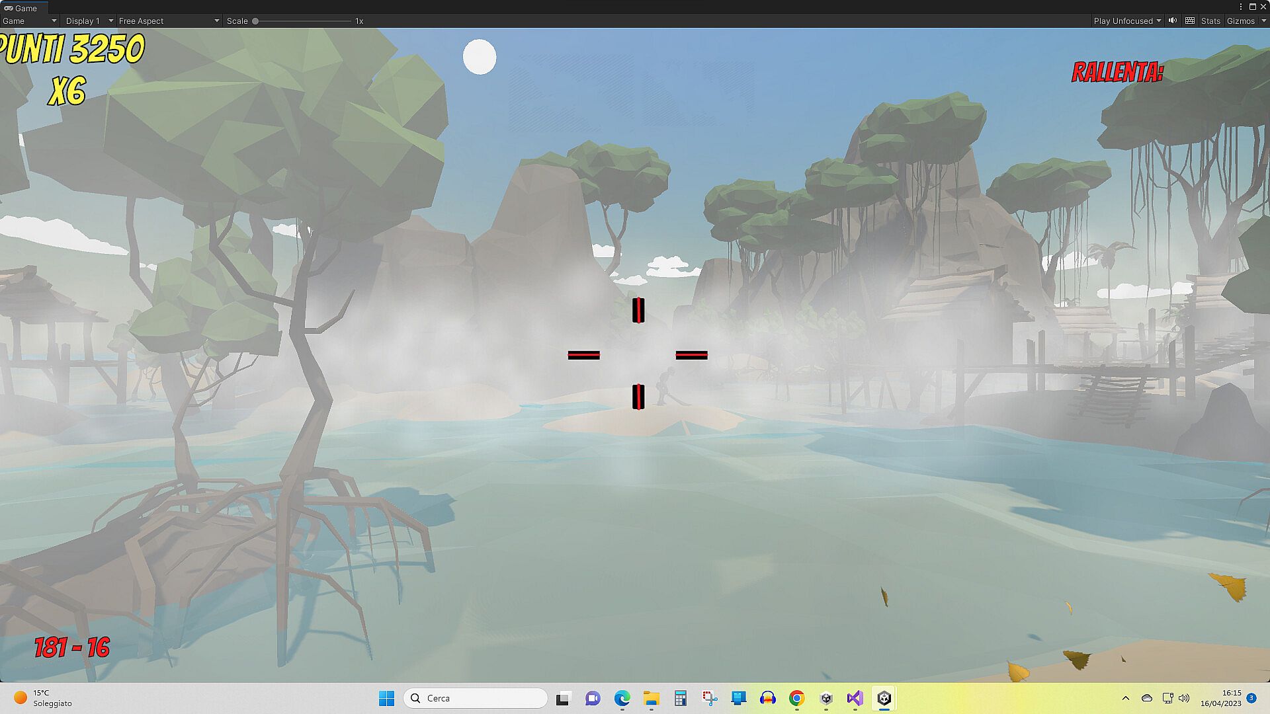Screen dimensions: 1270x714
Task: Open File Explorer from the taskbar
Action: [652, 698]
